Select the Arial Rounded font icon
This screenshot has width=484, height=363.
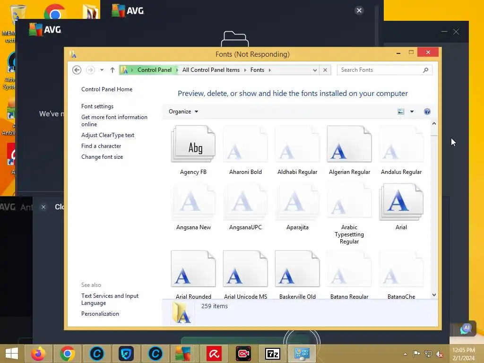click(x=193, y=269)
